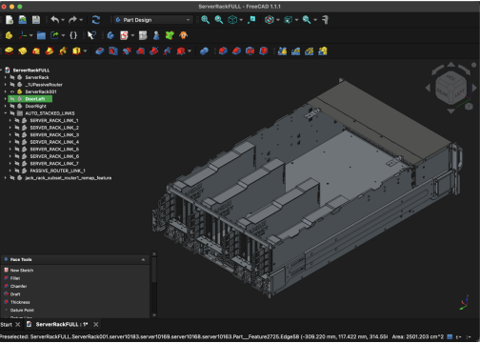Expand the DoorRight tree item
Image resolution: width=480 pixels, height=343 pixels.
point(6,106)
